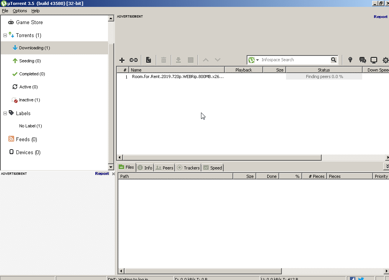Viewport: 389px width, 280px height.
Task: Click the search magnifying glass icon
Action: [x=334, y=60]
